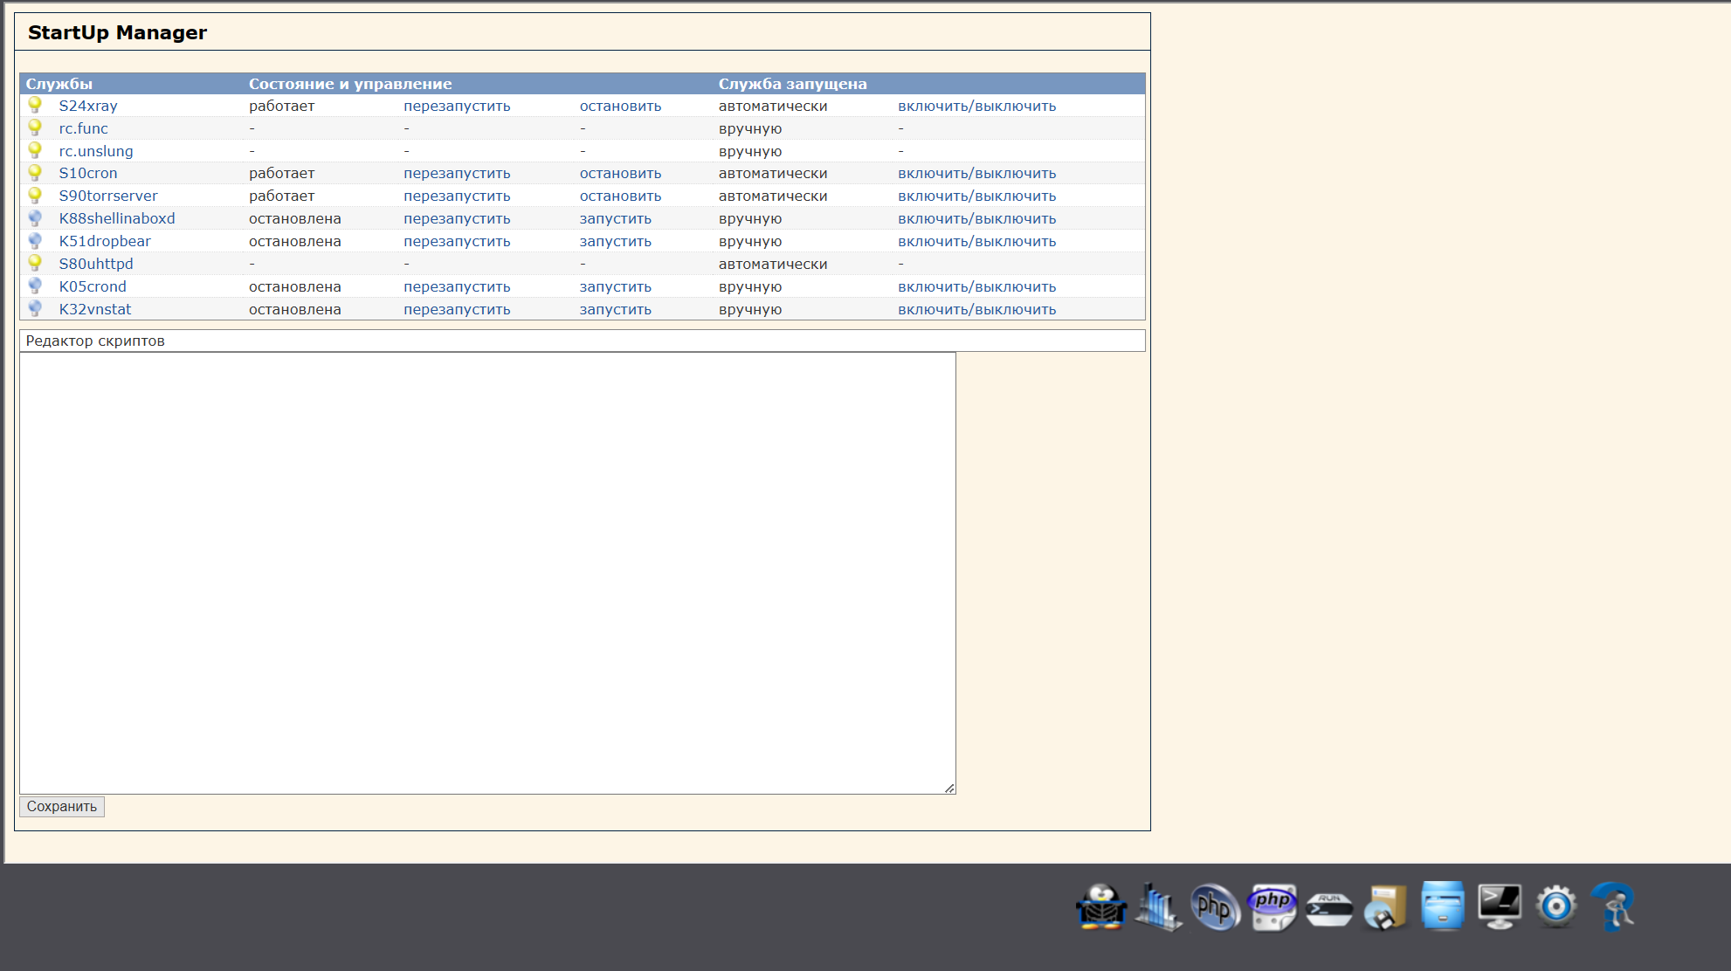
Task: Open the blue file cabinet icon
Action: click(x=1443, y=905)
